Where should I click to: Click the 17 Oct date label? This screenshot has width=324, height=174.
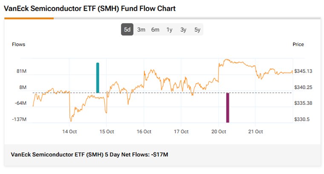coord(181,132)
